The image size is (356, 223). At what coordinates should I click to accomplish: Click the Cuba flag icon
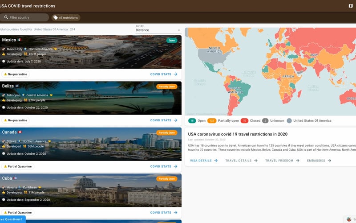click(x=15, y=178)
